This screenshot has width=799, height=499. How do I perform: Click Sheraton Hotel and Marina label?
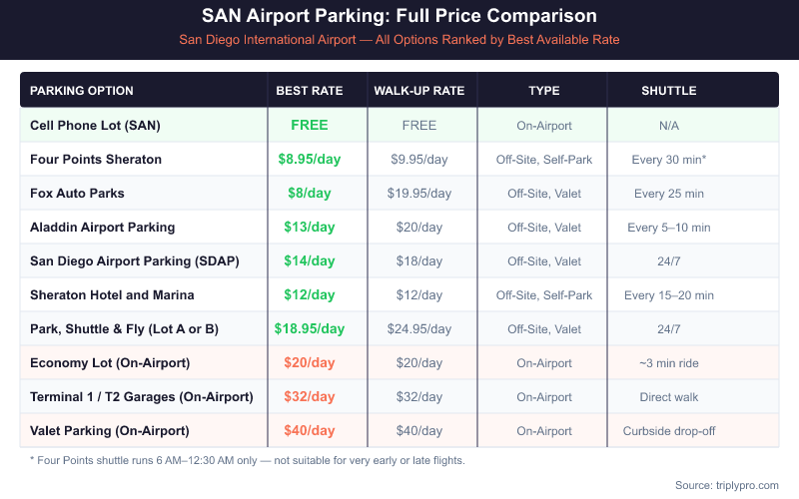point(112,295)
